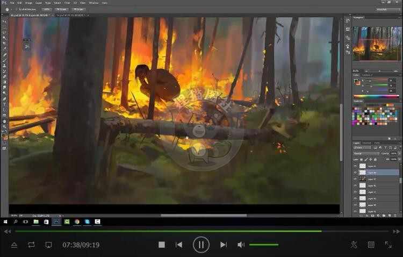Click the Navigator zoom slider
403x257 pixels.
click(x=380, y=71)
